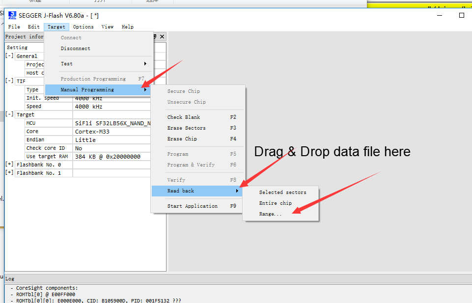Image resolution: width=472 pixels, height=303 pixels.
Task: Expand Flashbank No. 1 section
Action: tap(9, 173)
